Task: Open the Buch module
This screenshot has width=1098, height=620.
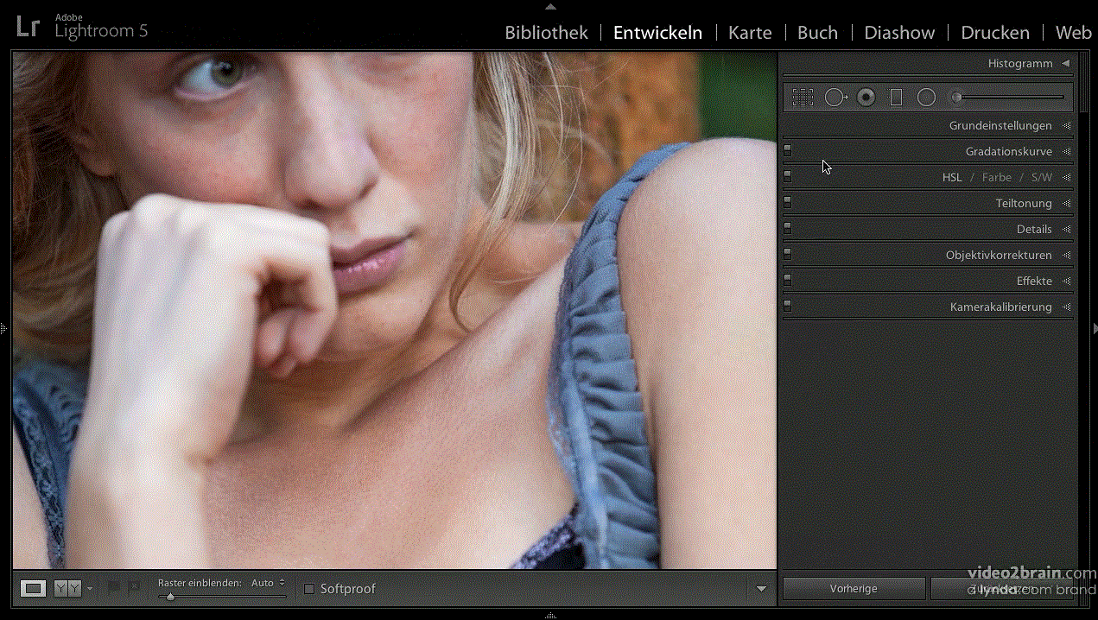Action: coord(817,33)
